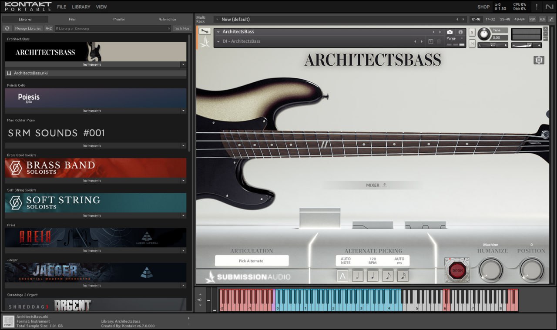Expand the Purge dropdown menu
The height and width of the screenshot is (330, 557).
[x=455, y=38]
